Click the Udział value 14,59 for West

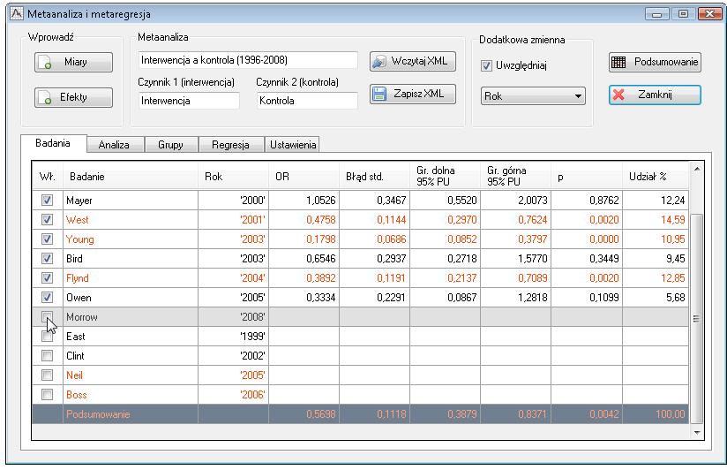(x=673, y=220)
